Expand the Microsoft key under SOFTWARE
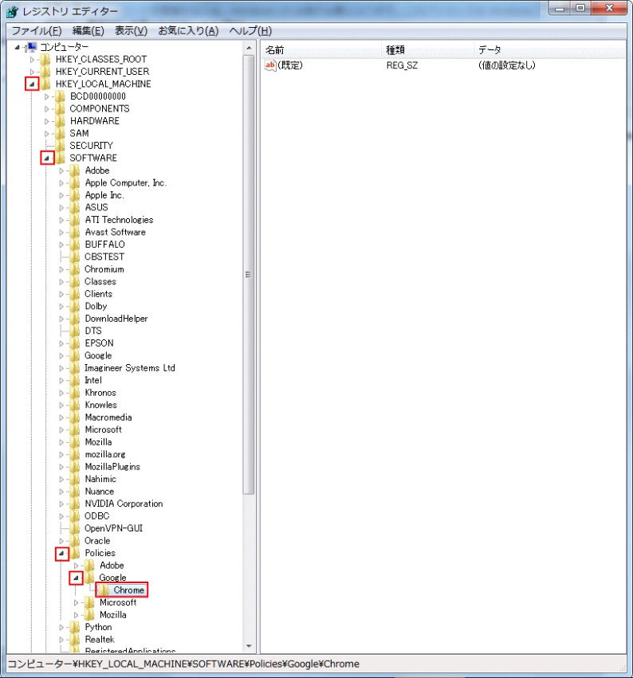This screenshot has height=678, width=633. click(x=61, y=429)
